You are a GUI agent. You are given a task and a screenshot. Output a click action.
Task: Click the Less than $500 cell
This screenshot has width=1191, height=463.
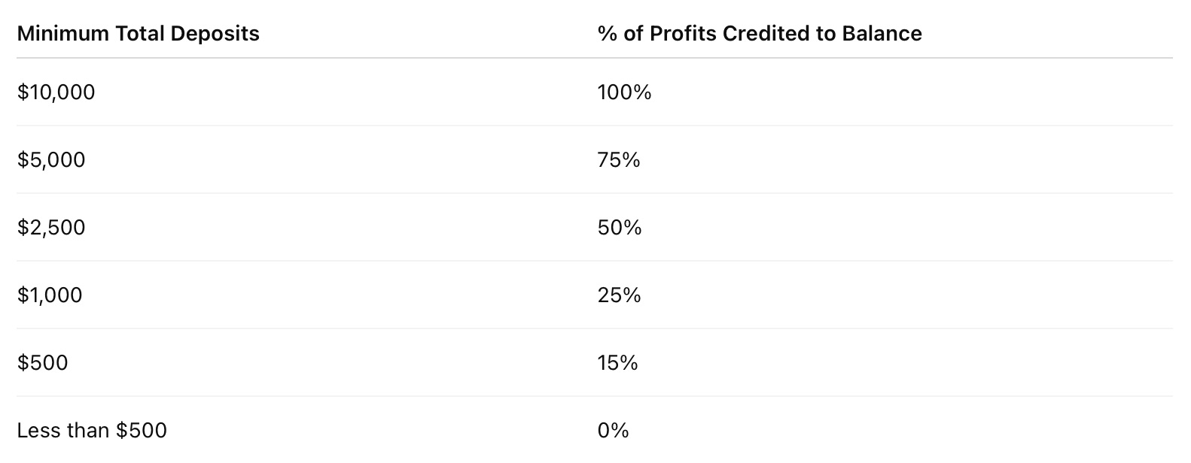coord(92,431)
